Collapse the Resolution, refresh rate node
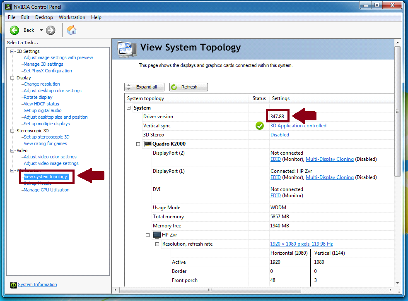The image size is (408, 301). coord(157,244)
